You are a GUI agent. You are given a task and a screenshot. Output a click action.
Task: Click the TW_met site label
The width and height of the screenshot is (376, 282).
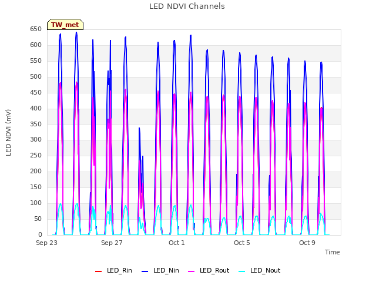point(65,25)
